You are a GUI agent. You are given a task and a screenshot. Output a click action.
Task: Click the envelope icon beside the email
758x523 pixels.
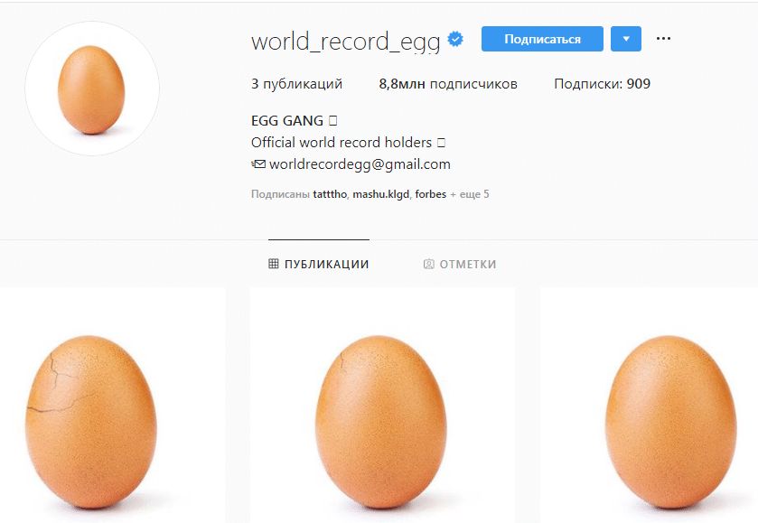tap(258, 164)
